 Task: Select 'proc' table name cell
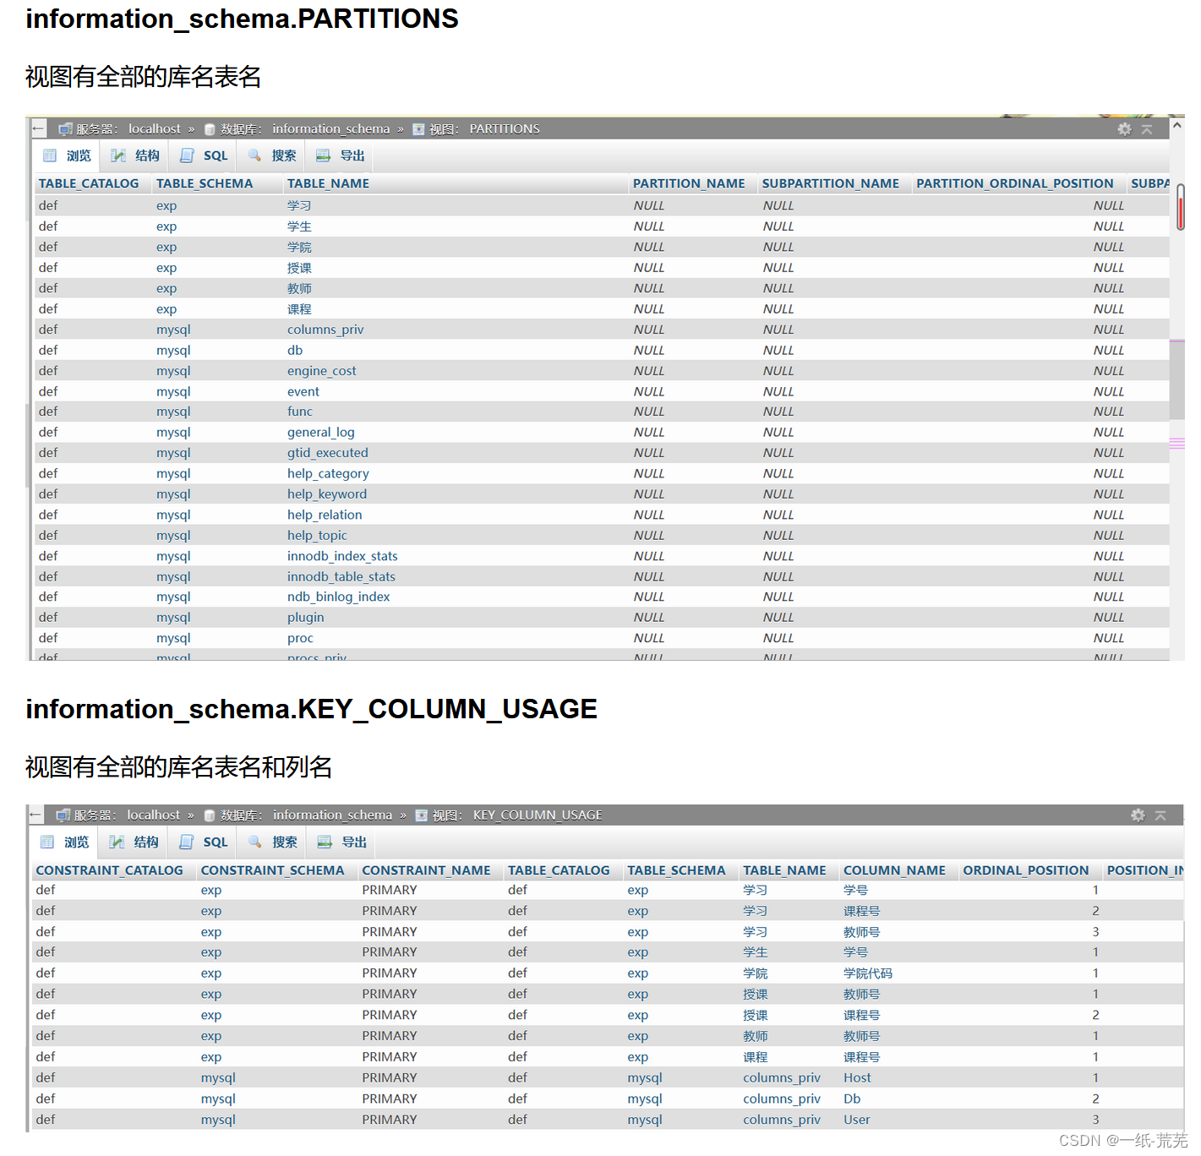pyautogui.click(x=300, y=639)
